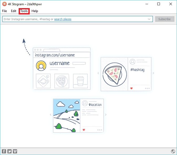This screenshot has height=155, width=177.
Task: Focus the Instagram username input field
Action: point(26,19)
